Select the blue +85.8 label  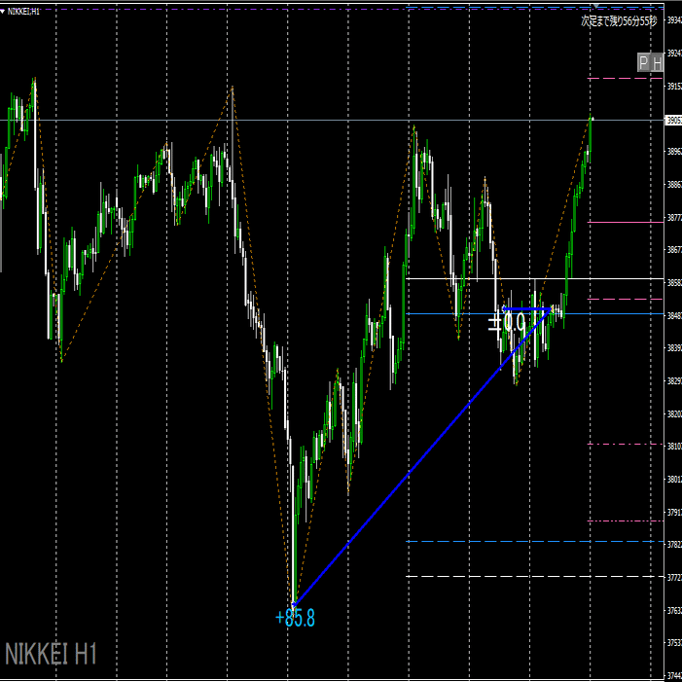coord(295,618)
